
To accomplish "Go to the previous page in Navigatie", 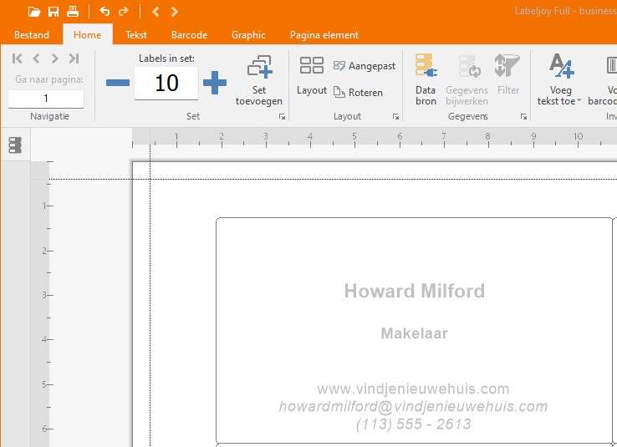I will click(x=36, y=58).
